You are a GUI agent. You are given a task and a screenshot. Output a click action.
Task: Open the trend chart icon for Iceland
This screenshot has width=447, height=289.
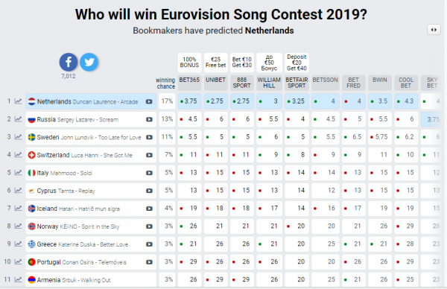click(x=18, y=209)
